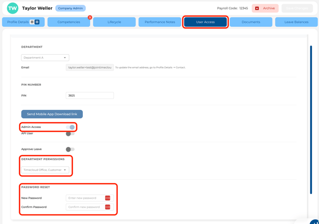319x224 pixels.
Task: Click the PIN input field
Action: coord(90,96)
